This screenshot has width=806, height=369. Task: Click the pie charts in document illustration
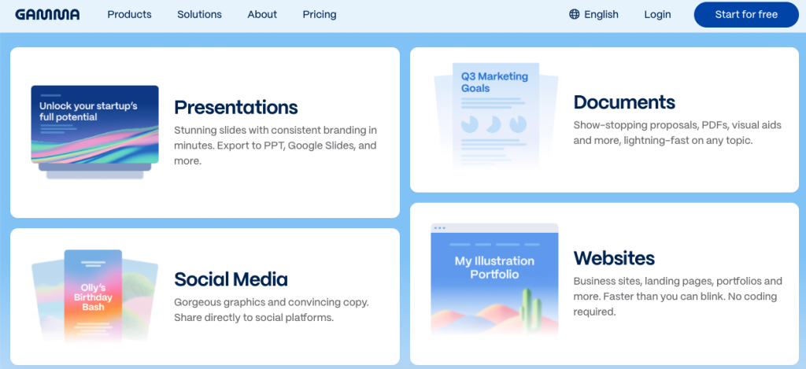pyautogui.click(x=494, y=124)
